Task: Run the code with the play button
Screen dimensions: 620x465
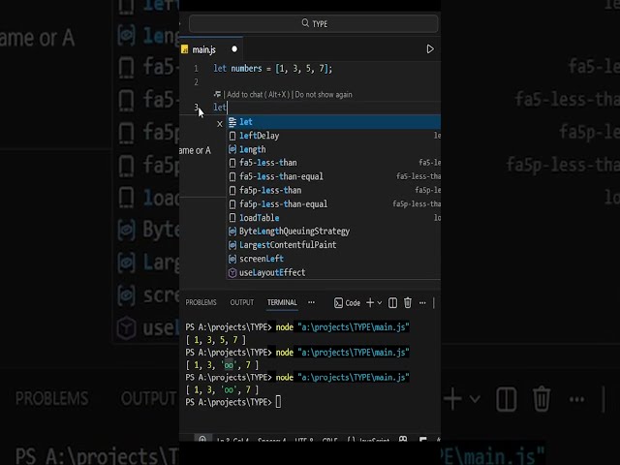Action: [430, 49]
